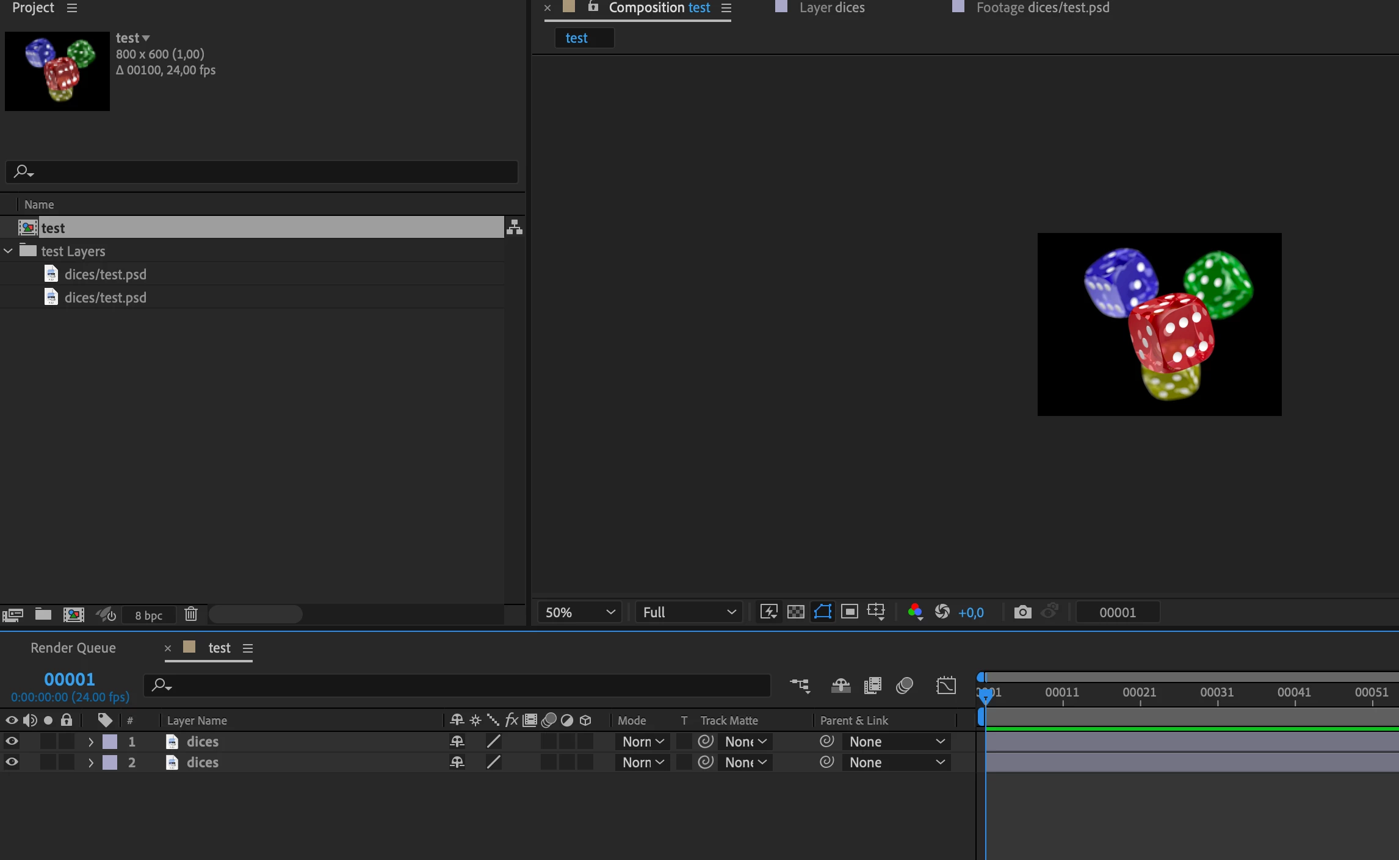
Task: Click the project panel search field
Action: tap(262, 172)
